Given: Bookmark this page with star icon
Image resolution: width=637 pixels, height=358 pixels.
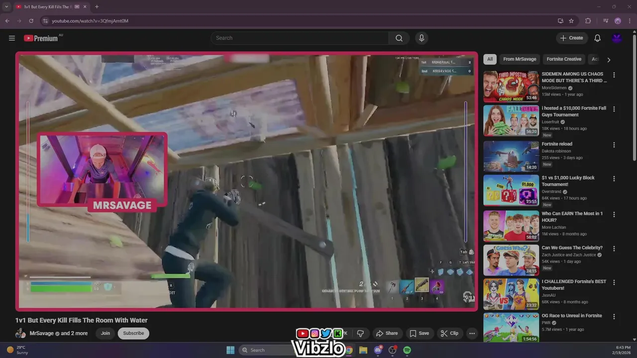Looking at the screenshot, I should (571, 21).
